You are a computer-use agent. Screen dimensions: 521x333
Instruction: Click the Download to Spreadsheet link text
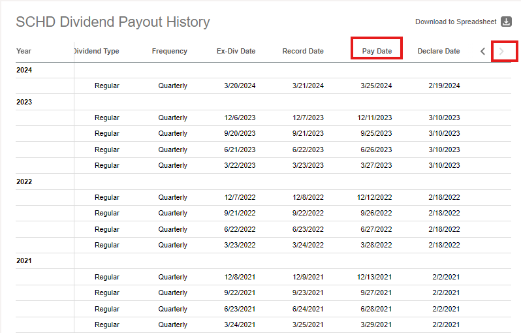click(x=456, y=22)
